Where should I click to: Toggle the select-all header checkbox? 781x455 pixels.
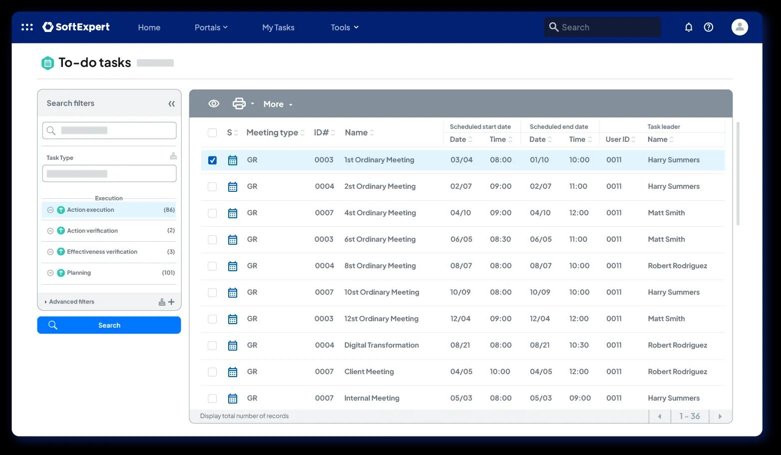pos(212,132)
